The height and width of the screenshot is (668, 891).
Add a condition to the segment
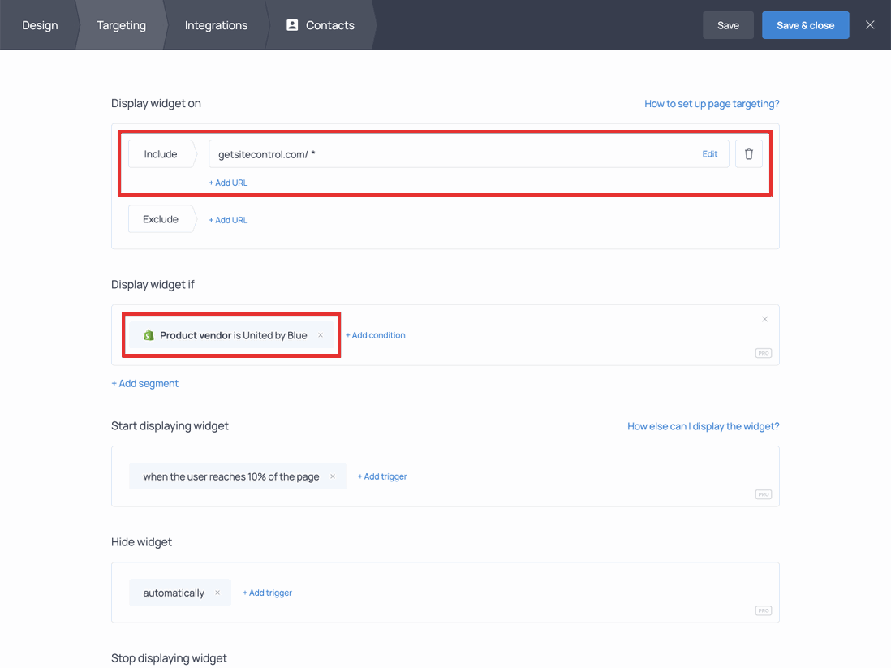[376, 334]
